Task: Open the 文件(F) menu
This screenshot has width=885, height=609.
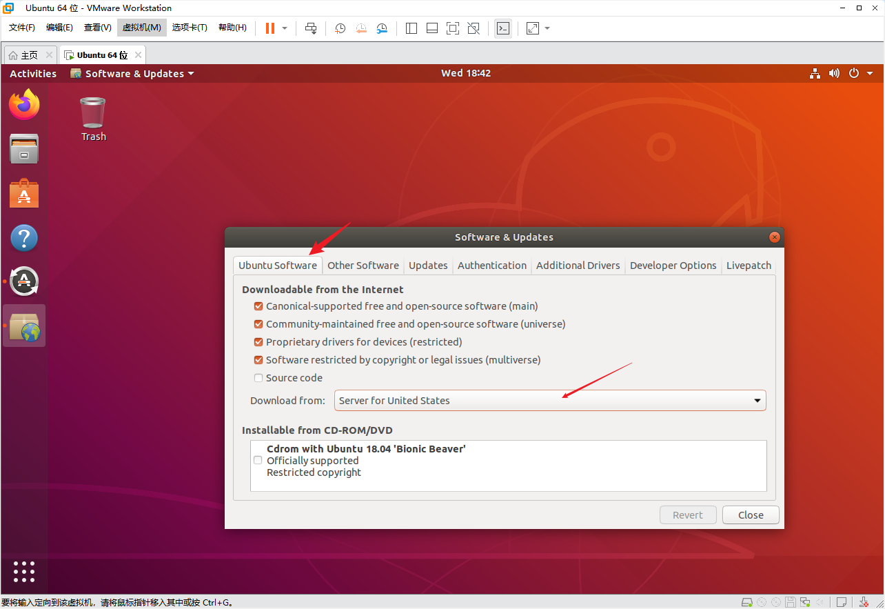Action: pos(22,28)
